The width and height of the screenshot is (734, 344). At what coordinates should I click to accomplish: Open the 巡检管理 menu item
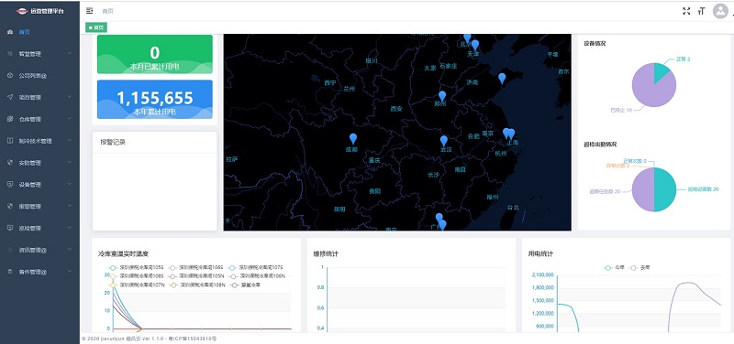pos(39,228)
